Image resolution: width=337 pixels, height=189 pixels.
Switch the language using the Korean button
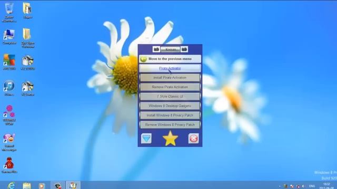click(170, 49)
